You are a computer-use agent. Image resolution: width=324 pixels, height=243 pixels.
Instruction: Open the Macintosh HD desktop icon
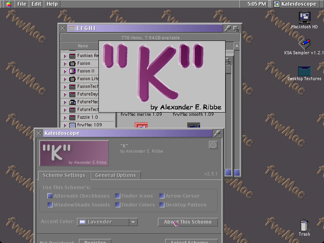(x=305, y=17)
